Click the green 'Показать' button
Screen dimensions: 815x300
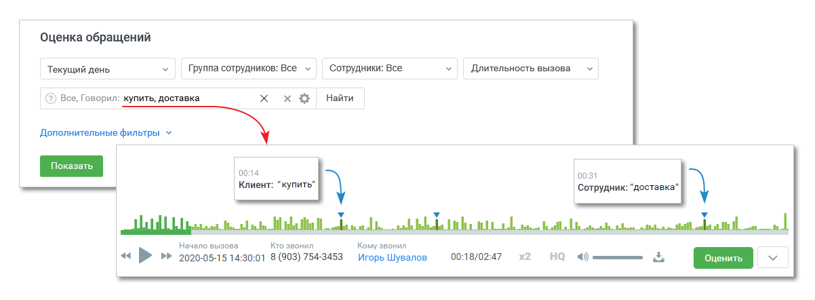71,166
